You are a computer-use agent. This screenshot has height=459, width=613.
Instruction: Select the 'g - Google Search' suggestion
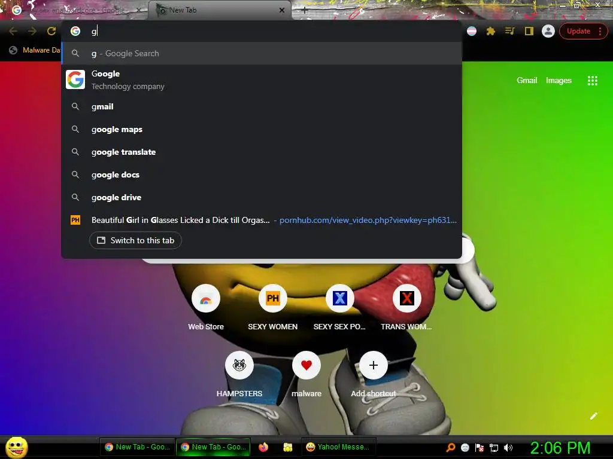pyautogui.click(x=262, y=53)
